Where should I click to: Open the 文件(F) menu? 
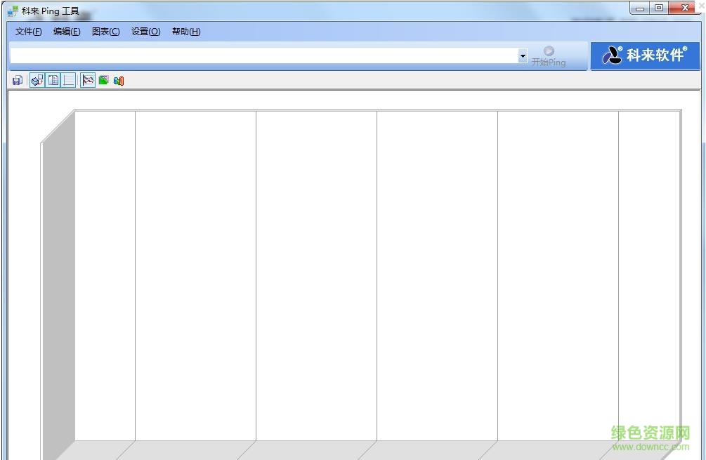coord(28,32)
